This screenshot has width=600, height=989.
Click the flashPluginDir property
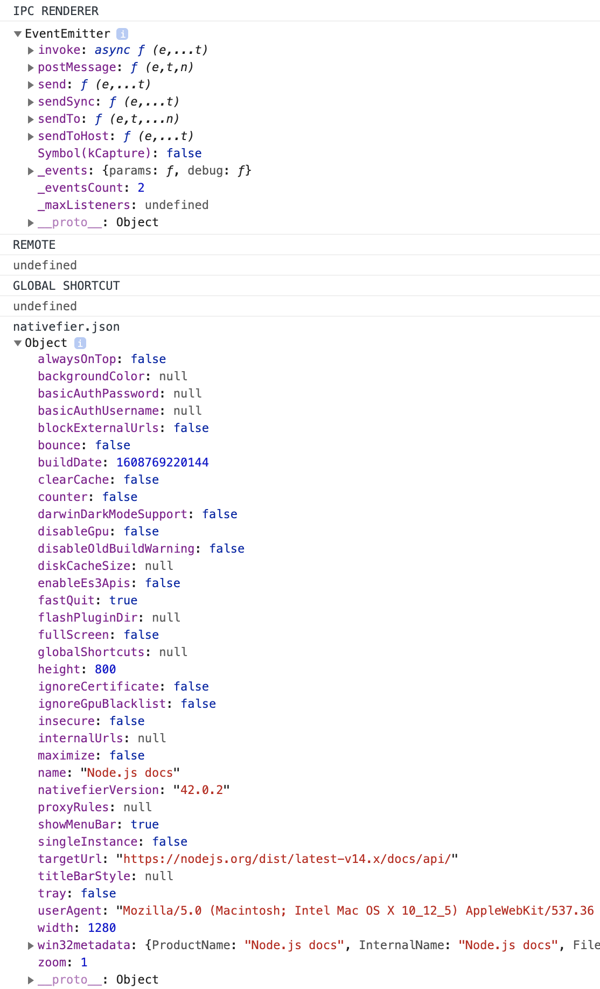pyautogui.click(x=87, y=617)
